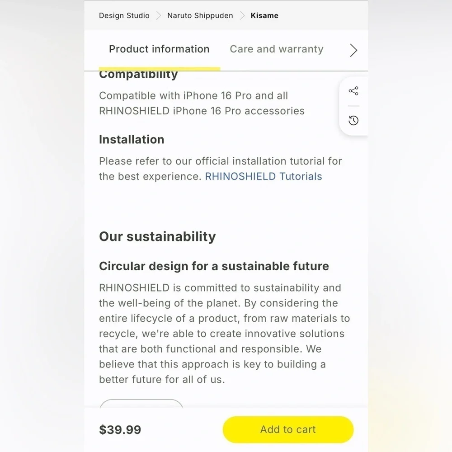452x452 pixels.
Task: Click the yellow underline under Product information
Action: pyautogui.click(x=160, y=69)
